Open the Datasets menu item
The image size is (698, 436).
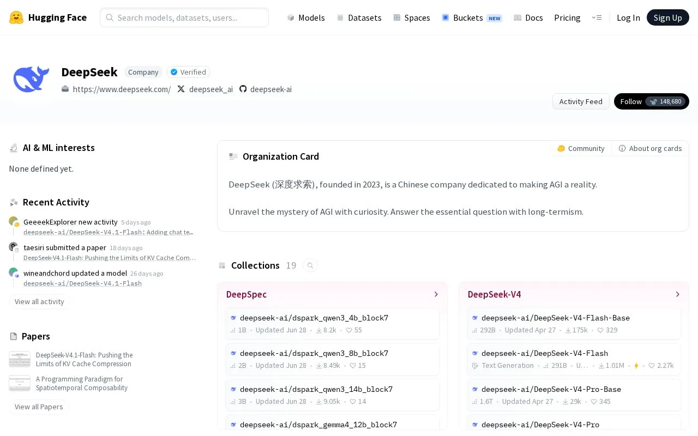pyautogui.click(x=359, y=17)
